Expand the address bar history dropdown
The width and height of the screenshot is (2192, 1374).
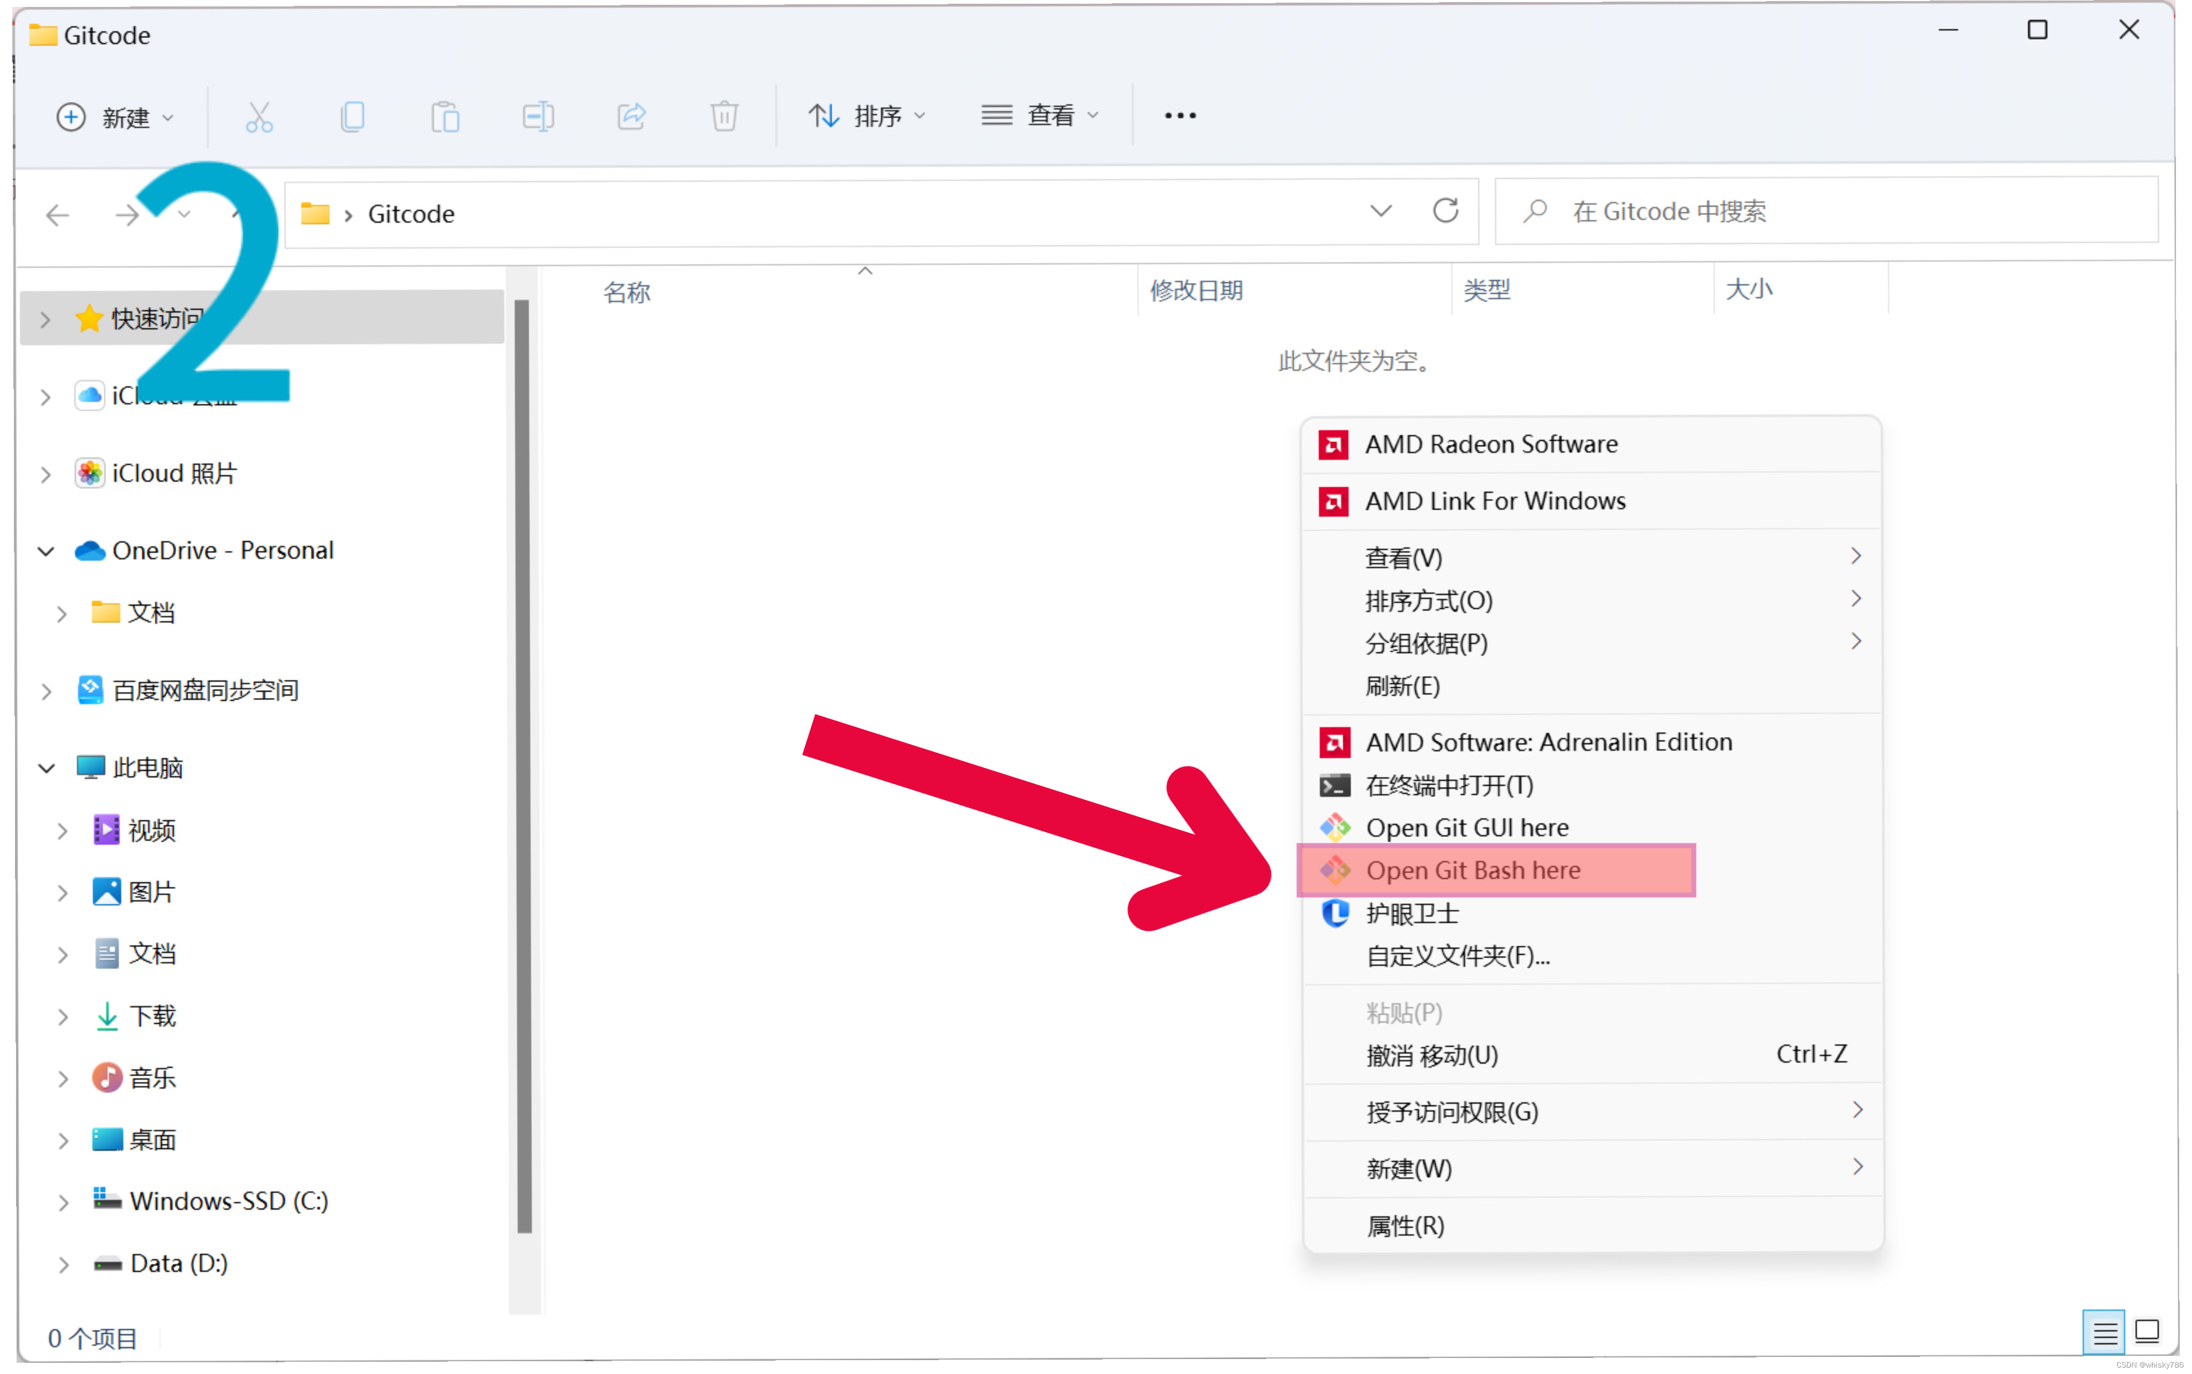[x=1380, y=212]
